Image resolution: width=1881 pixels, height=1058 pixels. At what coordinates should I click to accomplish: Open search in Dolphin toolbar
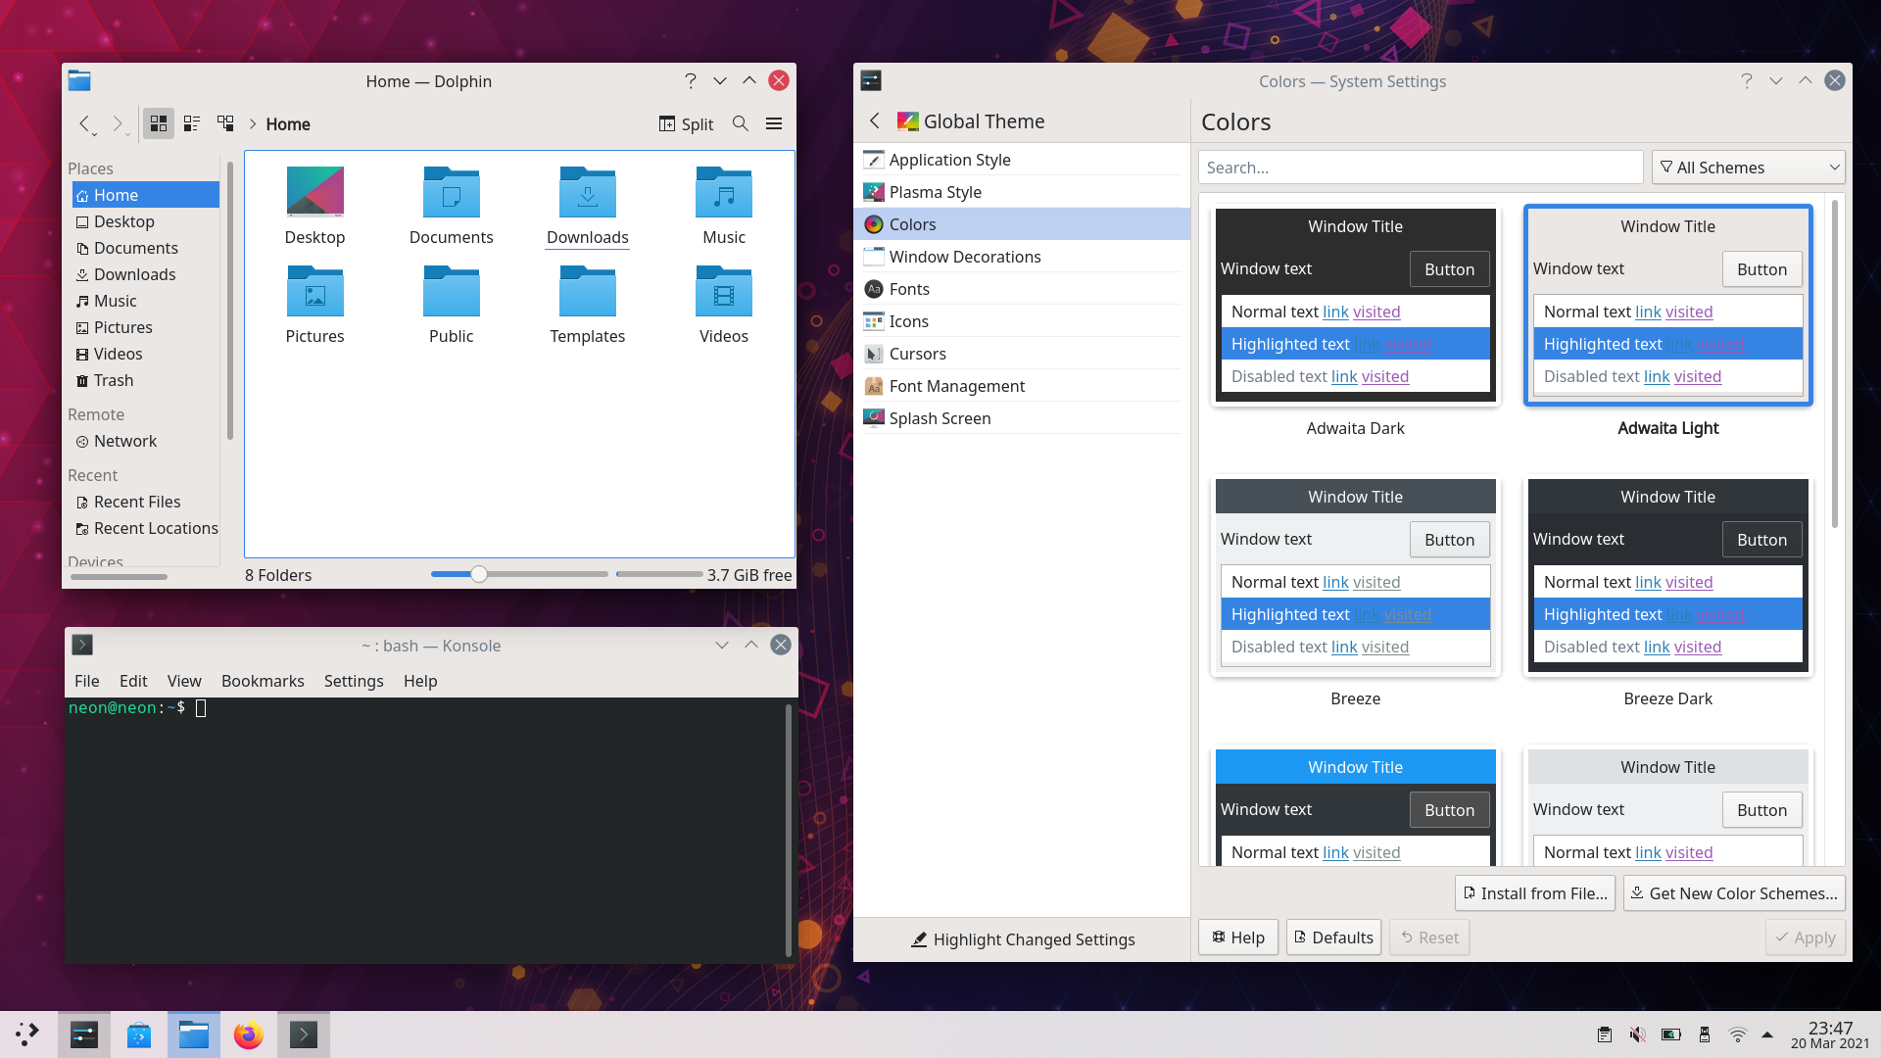[x=741, y=123]
